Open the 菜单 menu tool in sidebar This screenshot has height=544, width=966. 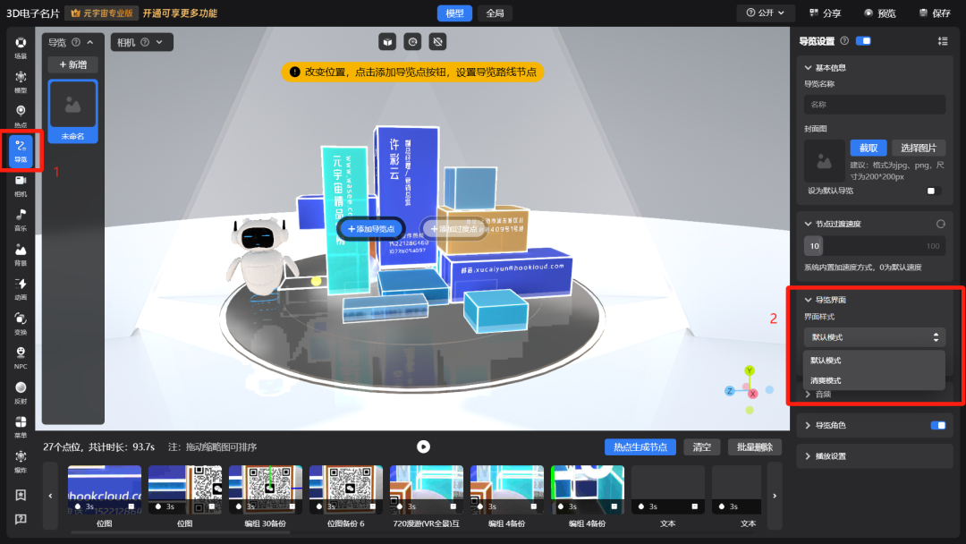pyautogui.click(x=21, y=427)
